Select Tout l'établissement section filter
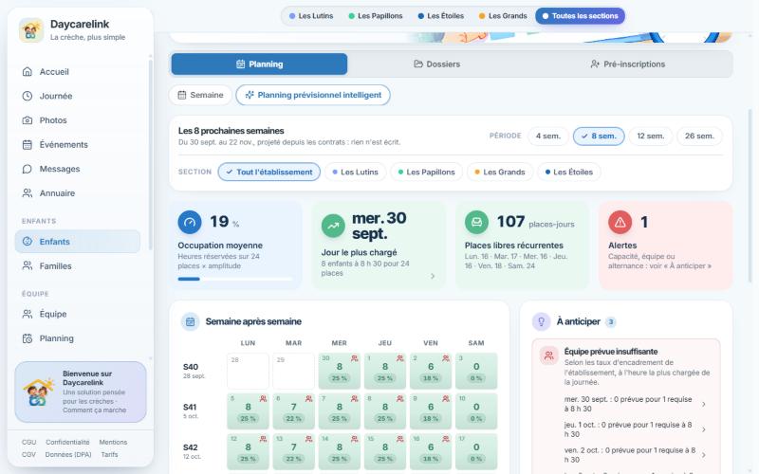The height and width of the screenshot is (474, 759). click(x=269, y=172)
